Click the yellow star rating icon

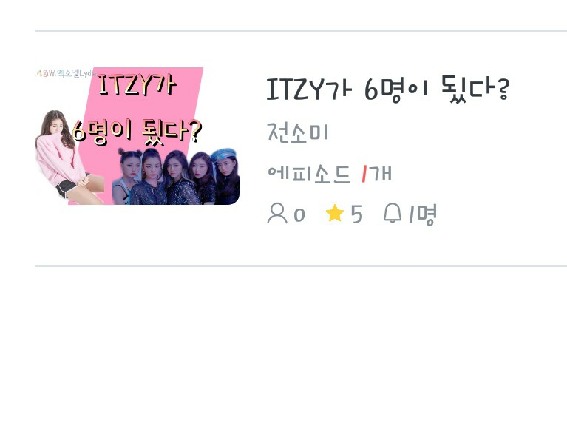coord(334,213)
